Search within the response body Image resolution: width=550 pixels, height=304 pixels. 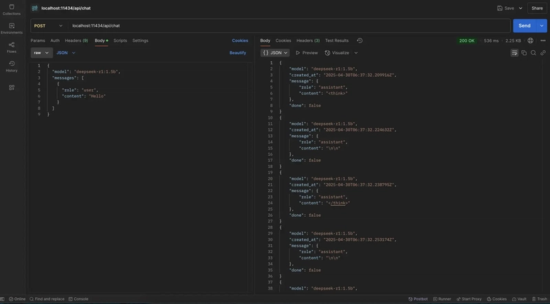coord(533,53)
